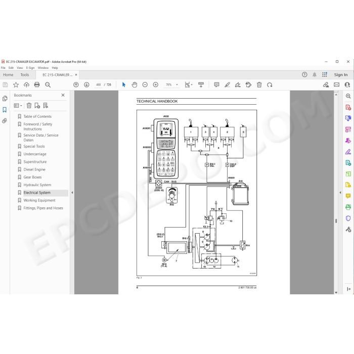Open the Window menu
354x354 pixels.
click(43, 68)
